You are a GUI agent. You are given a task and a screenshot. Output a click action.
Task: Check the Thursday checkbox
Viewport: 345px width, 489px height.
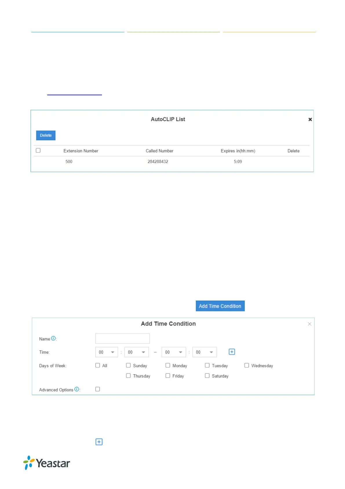pos(128,375)
